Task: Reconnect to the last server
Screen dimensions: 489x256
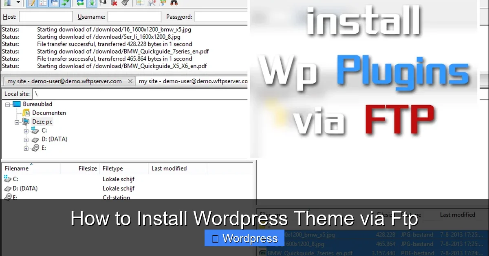Action: click(x=125, y=2)
